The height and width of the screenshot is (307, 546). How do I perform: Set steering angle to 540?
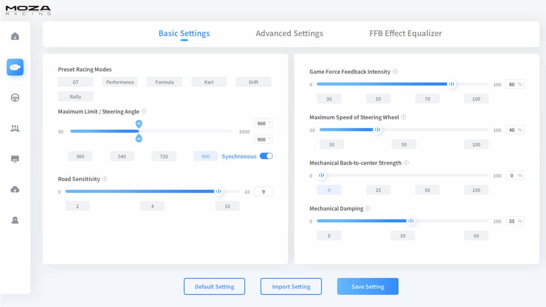(x=122, y=156)
